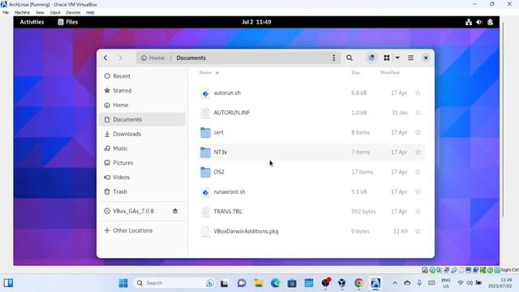The width and height of the screenshot is (519, 292).
Task: Open the VirtualBox File menu
Action: click(x=6, y=13)
